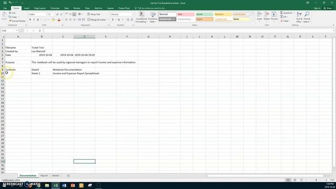The width and height of the screenshot is (336, 189).
Task: Apply Percent style
Action: [119, 20]
